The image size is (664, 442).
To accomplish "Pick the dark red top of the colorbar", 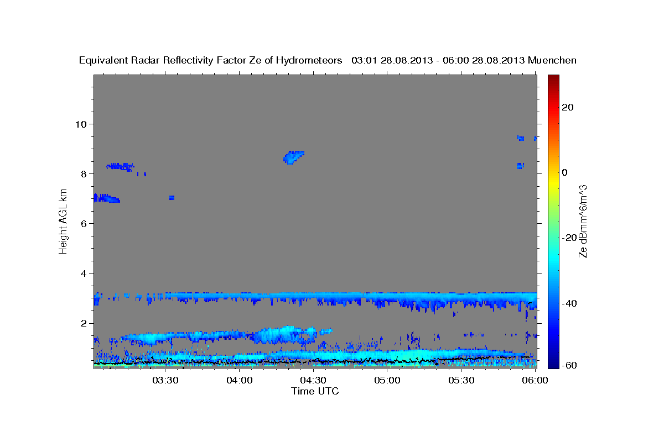I will click(553, 78).
